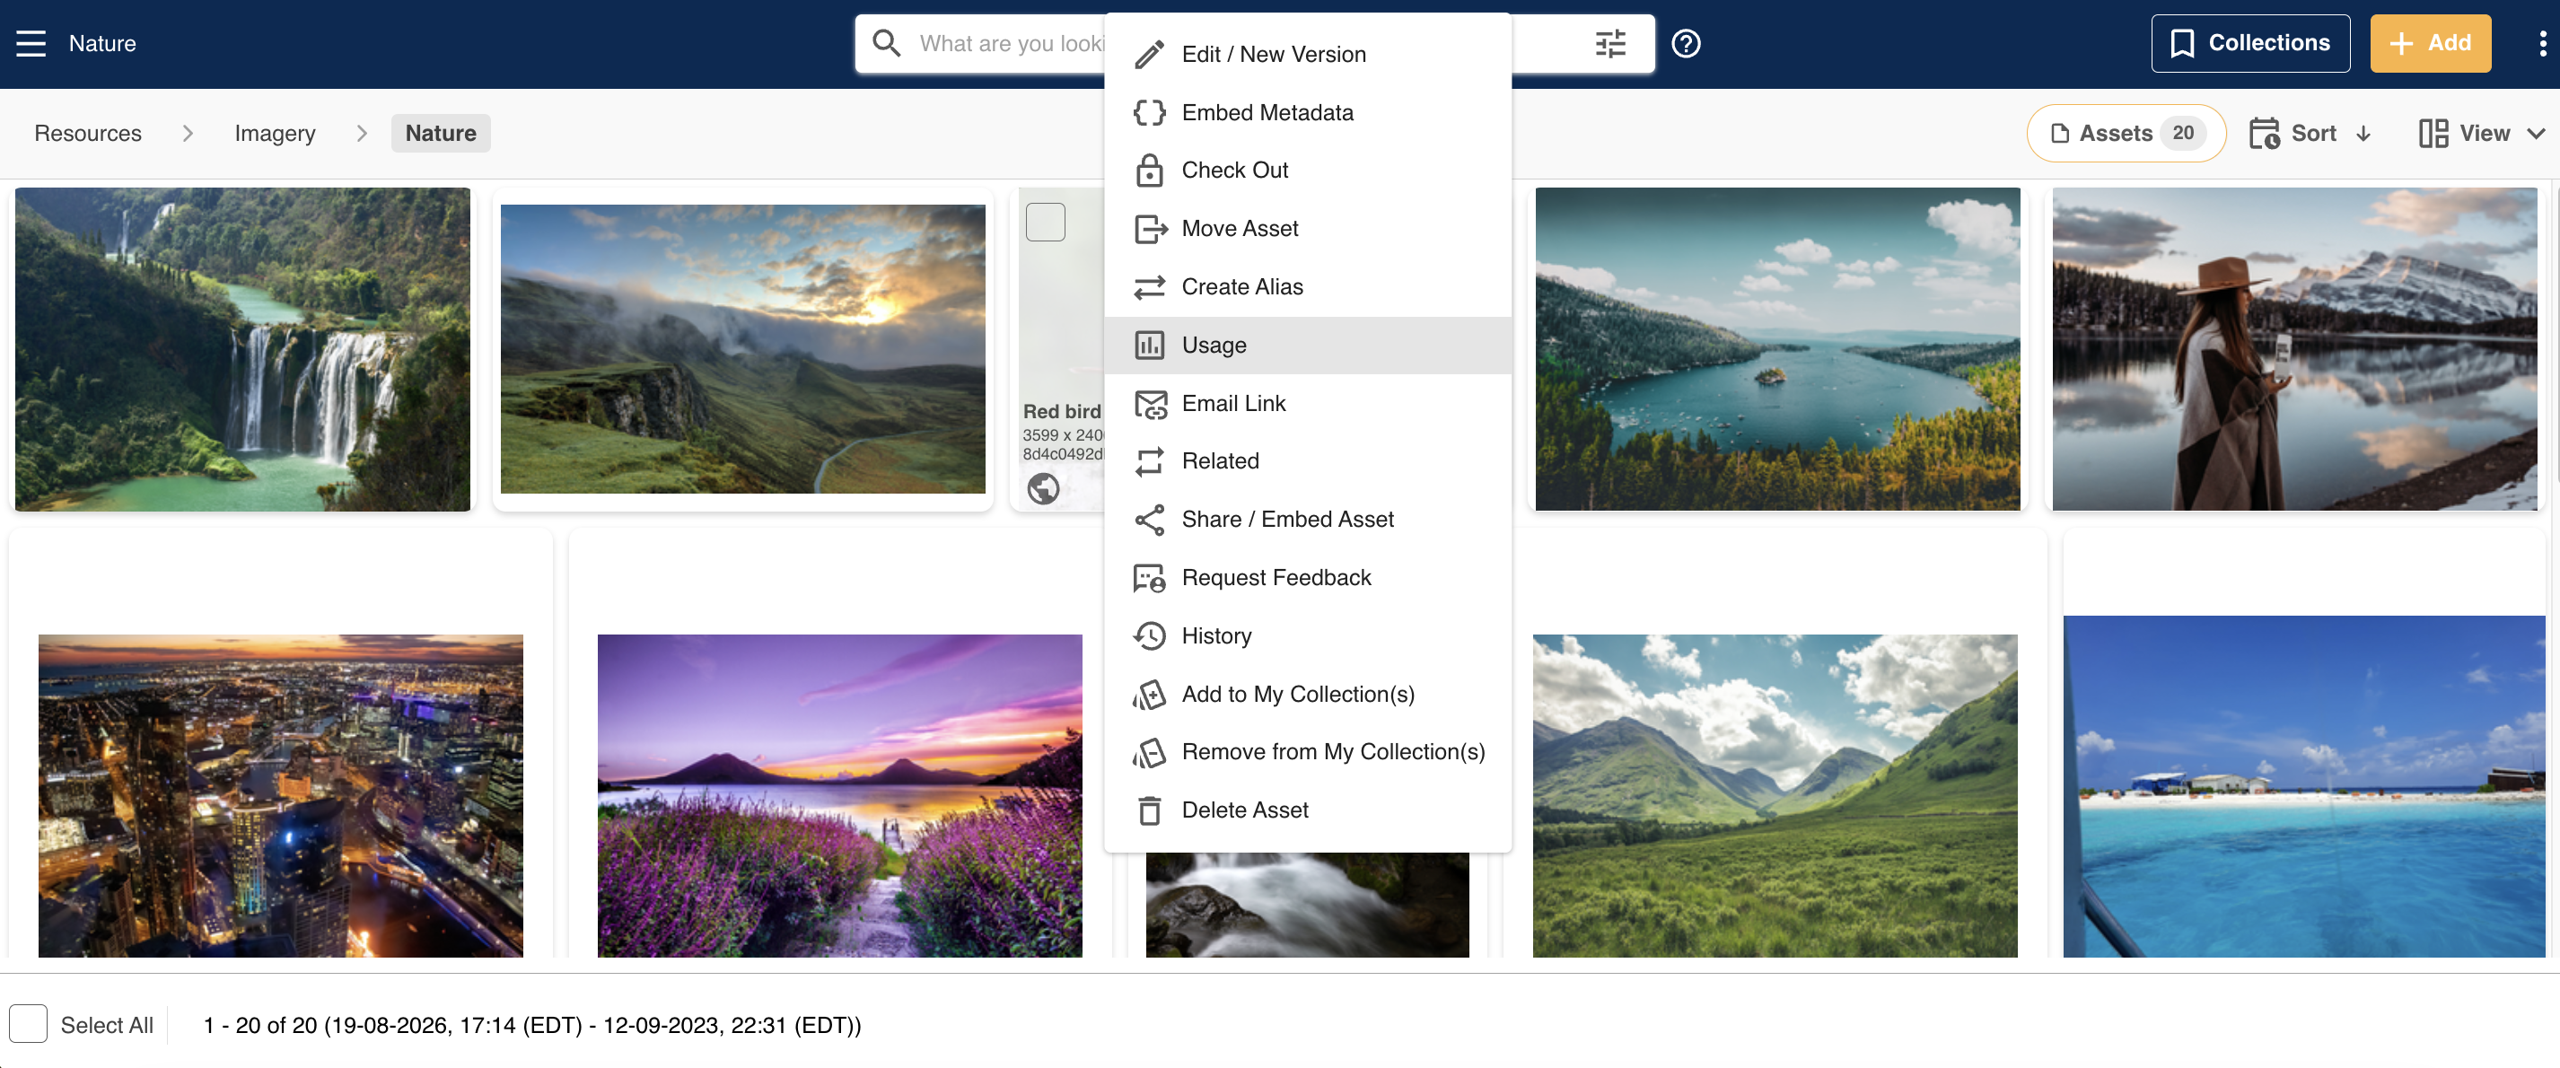2560x1068 pixels.
Task: Select Usage from the context menu
Action: coord(1307,345)
